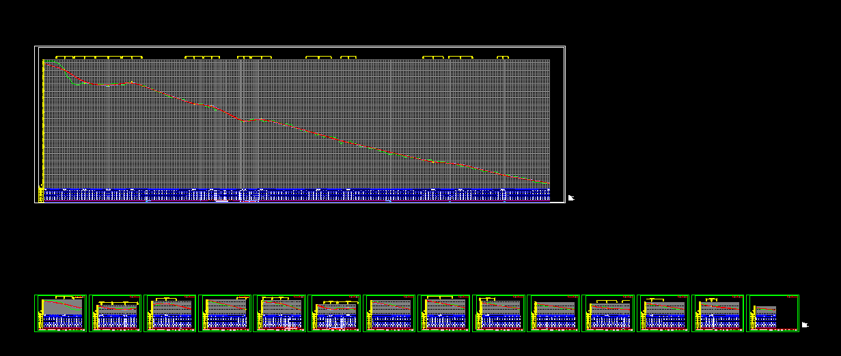Viewport: 841px width, 356px height.
Task: Select the last, mostly empty small sheet
Action: point(773,314)
